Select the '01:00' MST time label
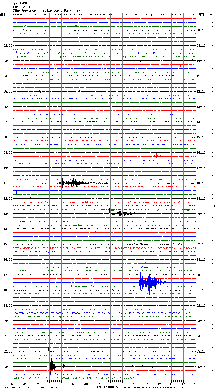This screenshot has width=216, height=391. click(8, 30)
